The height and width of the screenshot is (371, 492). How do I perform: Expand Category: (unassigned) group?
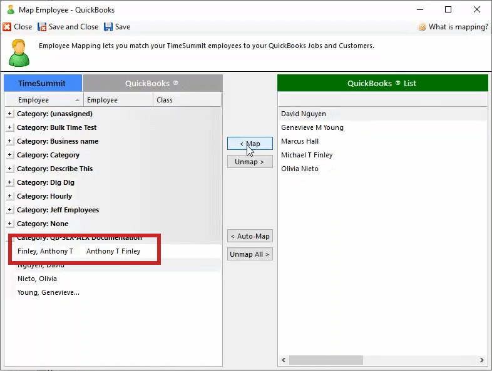coord(10,114)
